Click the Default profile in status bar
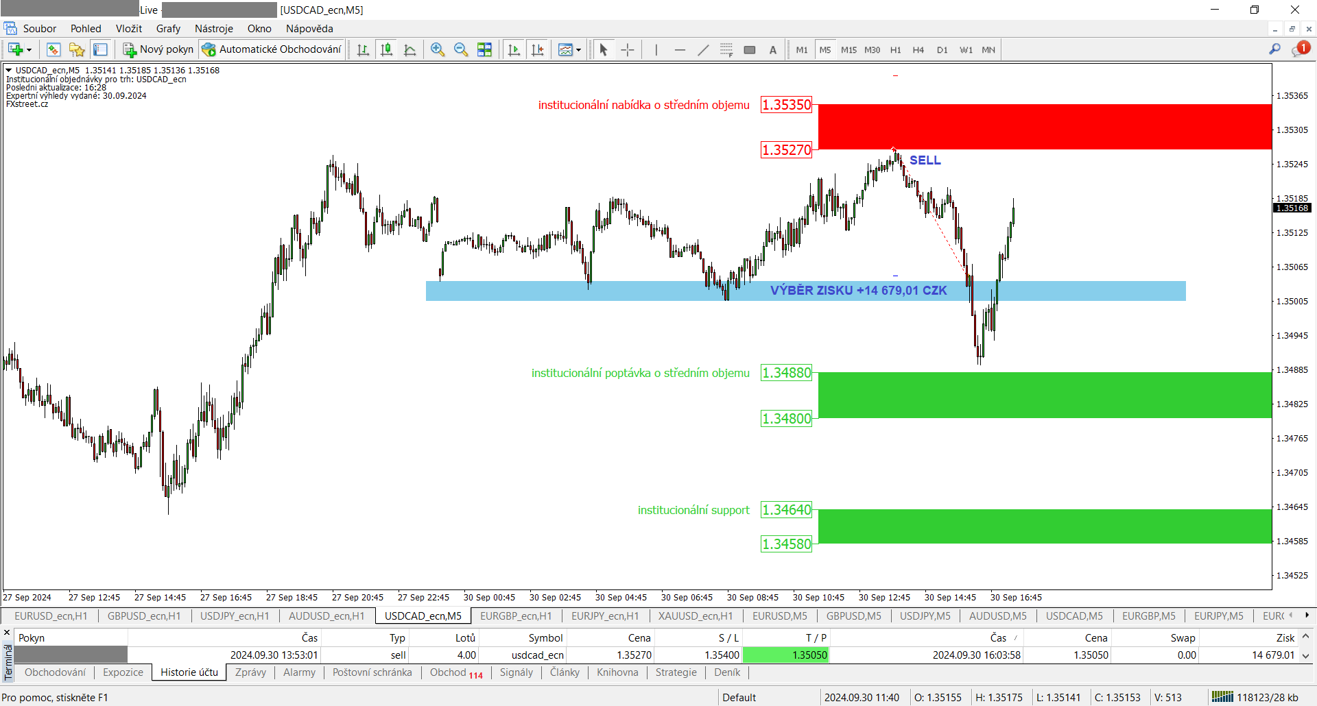The height and width of the screenshot is (706, 1317). click(x=739, y=698)
